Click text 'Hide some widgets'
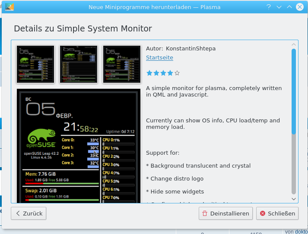 (177, 192)
